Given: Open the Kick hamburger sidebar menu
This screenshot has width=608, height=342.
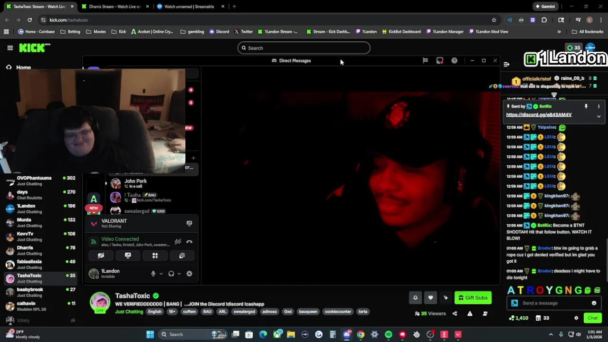Looking at the screenshot, I should pyautogui.click(x=10, y=48).
